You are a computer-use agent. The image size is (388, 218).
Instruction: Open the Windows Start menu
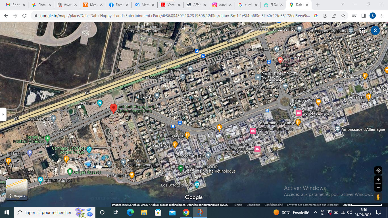[7, 212]
